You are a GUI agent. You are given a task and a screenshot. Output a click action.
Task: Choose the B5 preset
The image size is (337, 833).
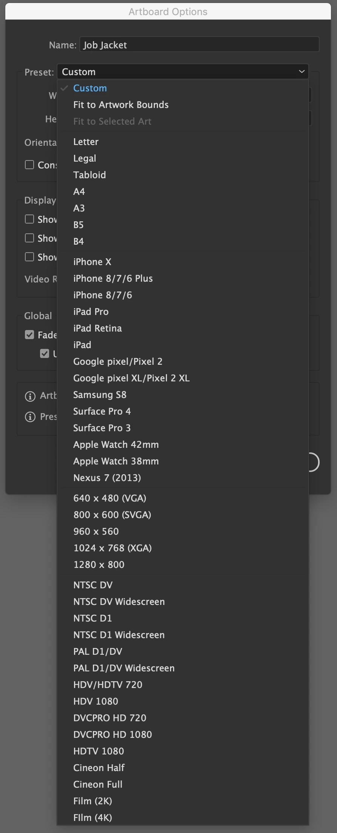tap(183, 225)
